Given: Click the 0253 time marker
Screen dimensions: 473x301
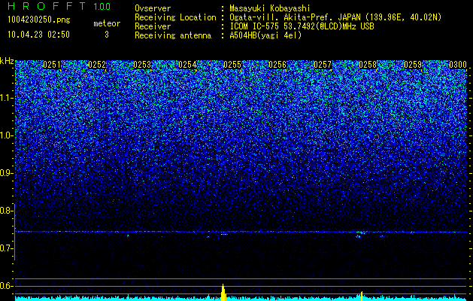Looking at the screenshot, I should 142,65.
